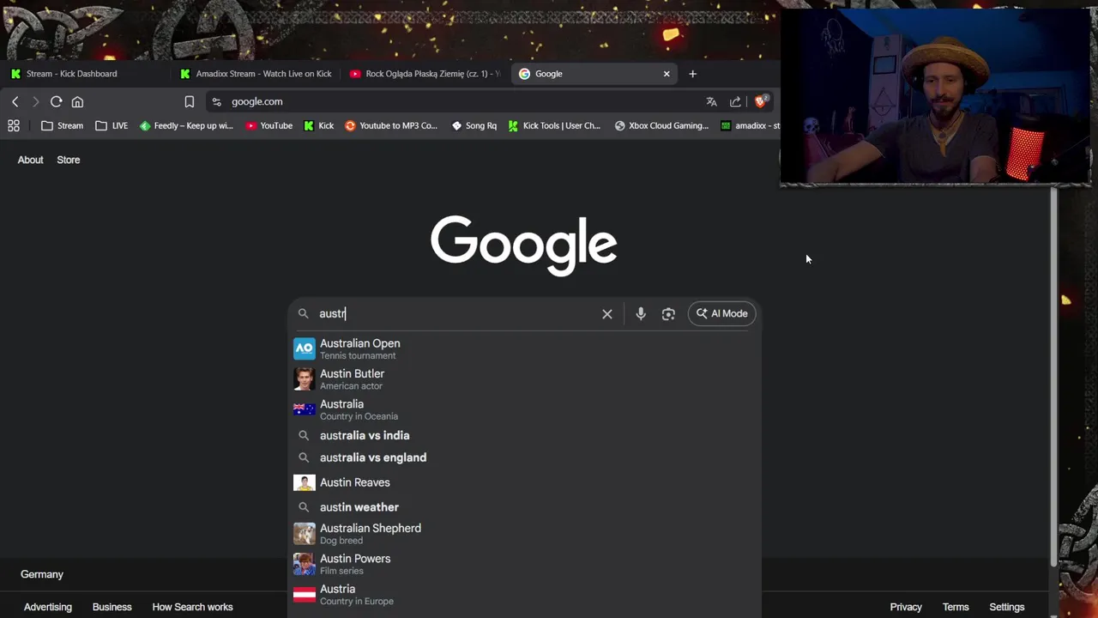Open the LIVE bookmark folder
The height and width of the screenshot is (618, 1098).
pyautogui.click(x=112, y=125)
